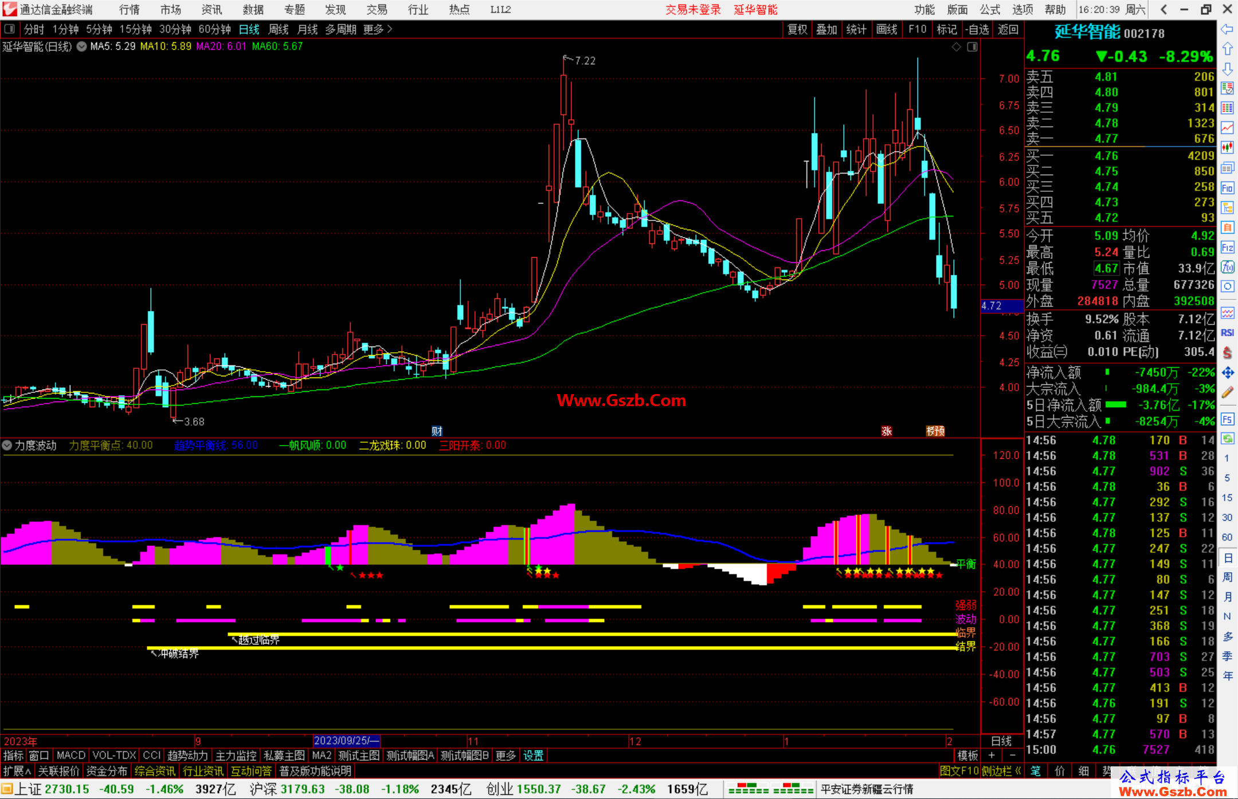Click the minus button beside 模板

[x=1012, y=755]
